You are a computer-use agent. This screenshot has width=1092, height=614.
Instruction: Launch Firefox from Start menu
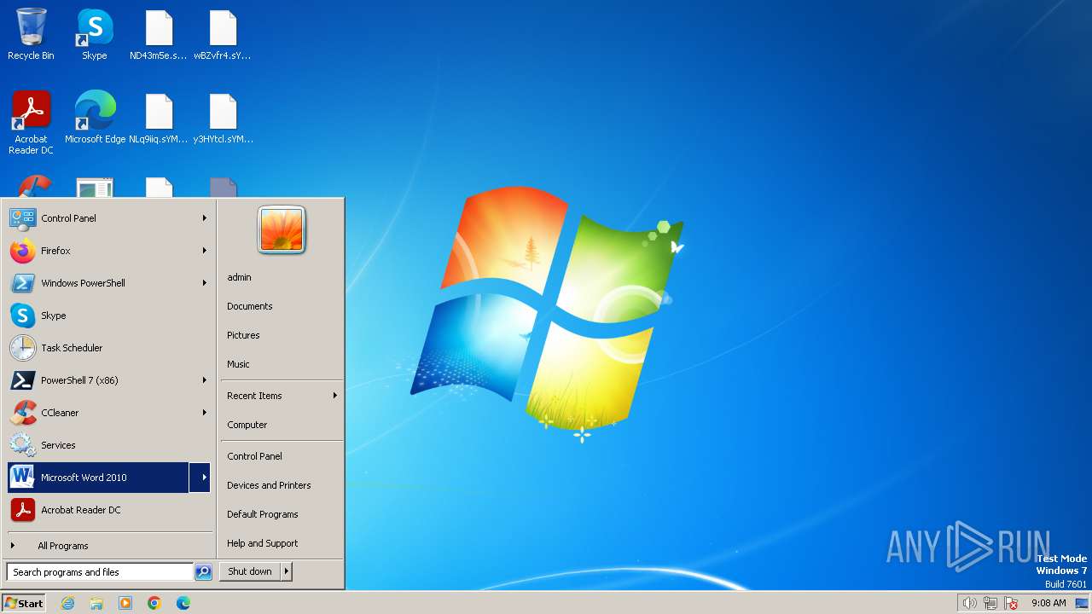click(109, 251)
